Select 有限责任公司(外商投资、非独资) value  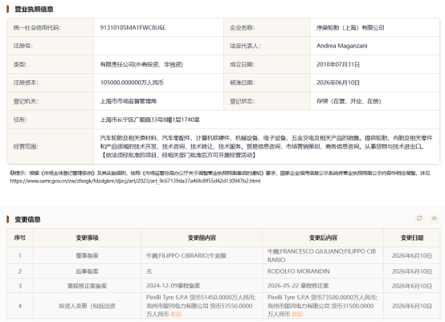tap(141, 64)
